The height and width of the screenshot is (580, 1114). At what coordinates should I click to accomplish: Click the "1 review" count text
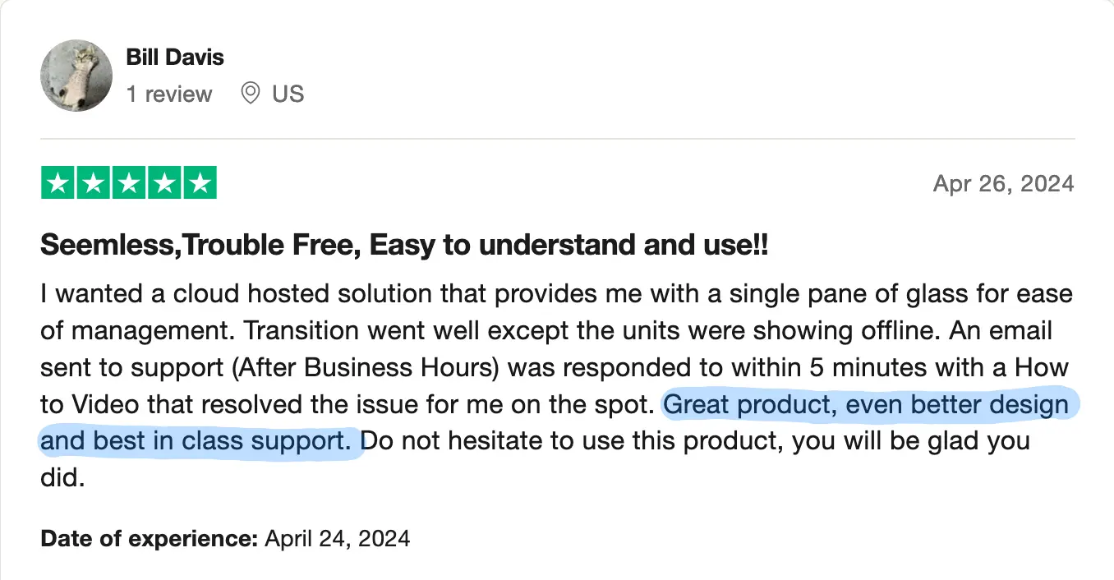coord(169,94)
